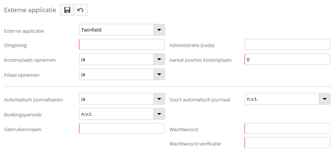Click the Omgeving input field

[x=122, y=45]
